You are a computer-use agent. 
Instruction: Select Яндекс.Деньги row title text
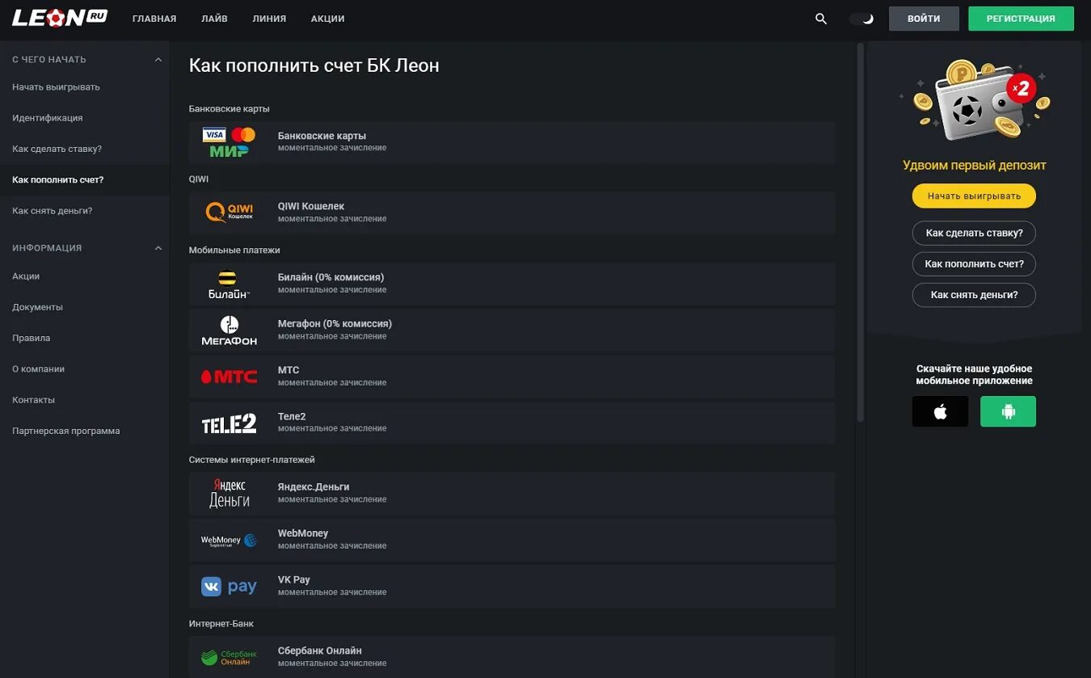pos(314,486)
